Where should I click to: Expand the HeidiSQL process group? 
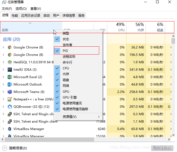point(3,62)
